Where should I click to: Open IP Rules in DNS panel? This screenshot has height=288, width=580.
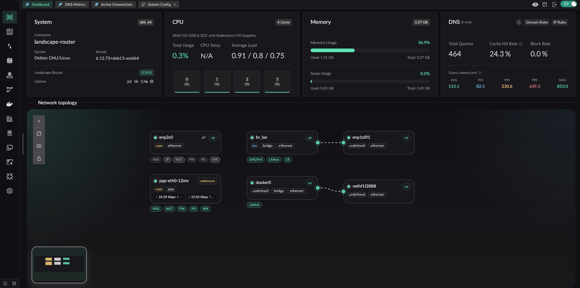(560, 22)
